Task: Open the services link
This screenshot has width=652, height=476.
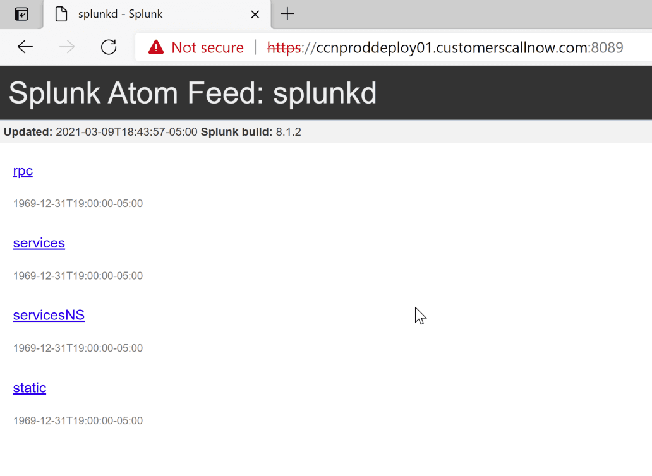Action: [39, 243]
